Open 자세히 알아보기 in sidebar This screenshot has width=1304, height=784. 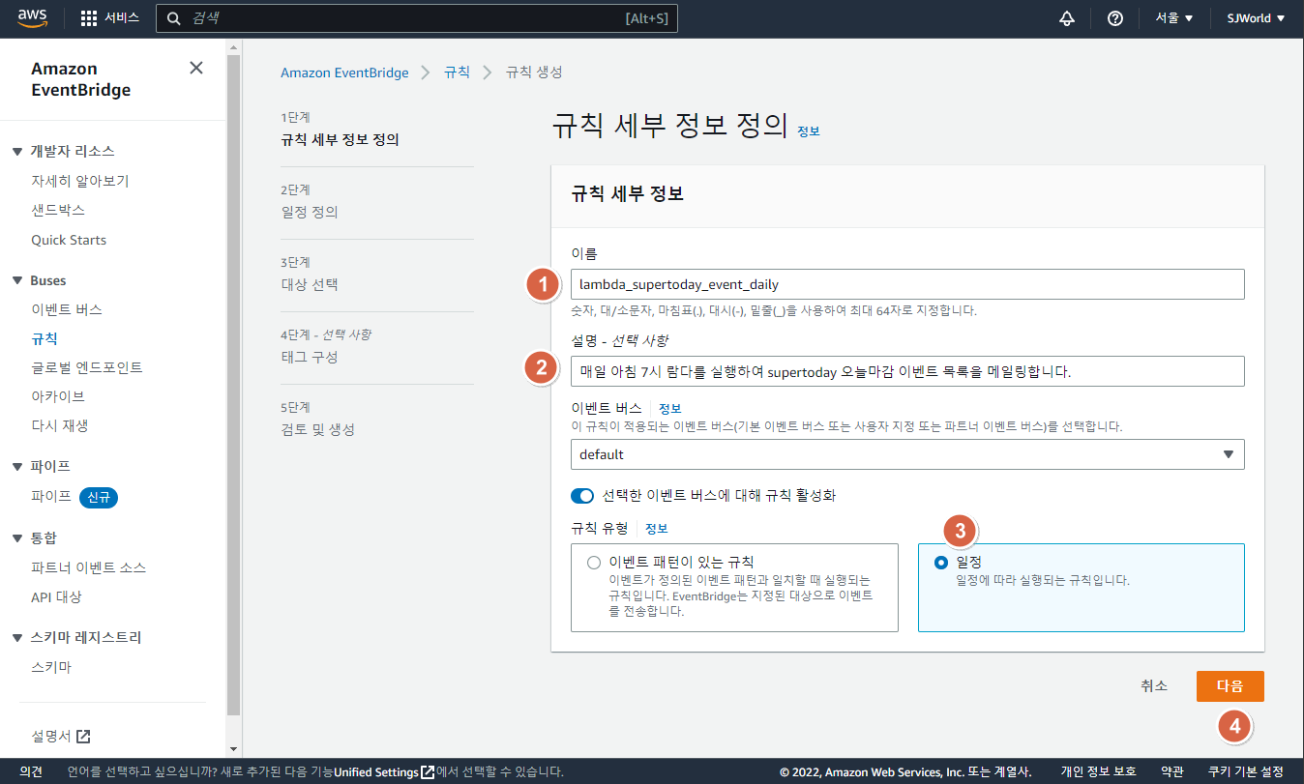click(79, 181)
